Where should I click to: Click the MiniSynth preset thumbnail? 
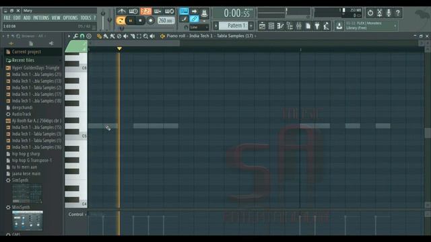[28, 221]
